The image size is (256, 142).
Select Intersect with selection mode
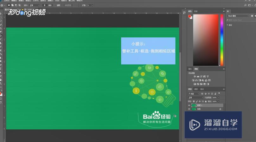click(19, 5)
